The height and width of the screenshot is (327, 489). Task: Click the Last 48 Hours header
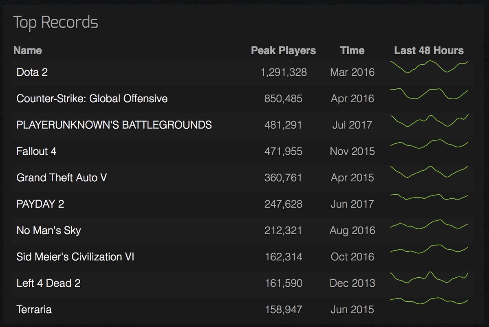[429, 50]
